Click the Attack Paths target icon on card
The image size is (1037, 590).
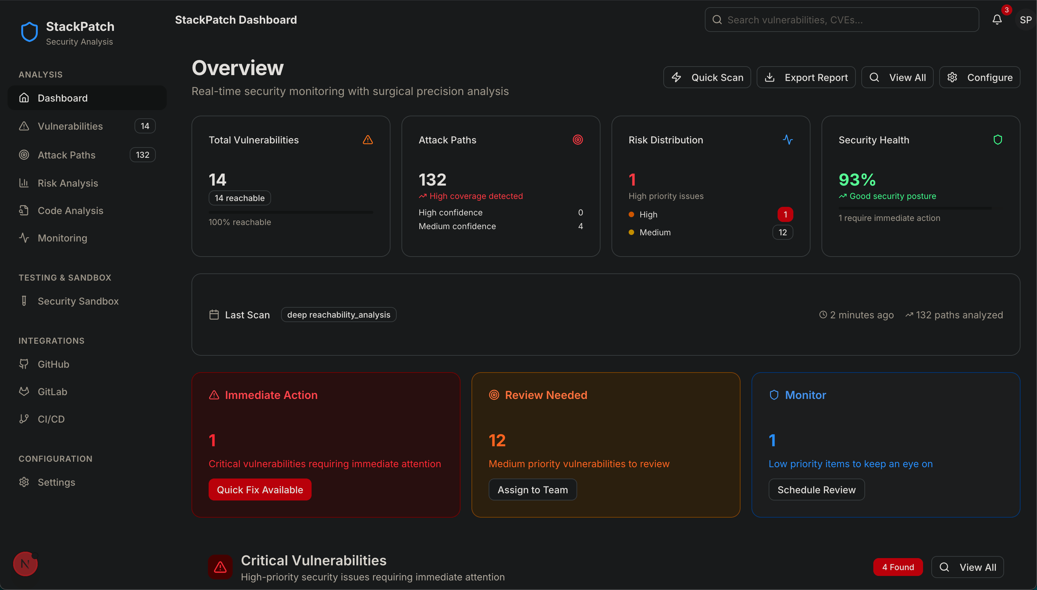tap(578, 140)
